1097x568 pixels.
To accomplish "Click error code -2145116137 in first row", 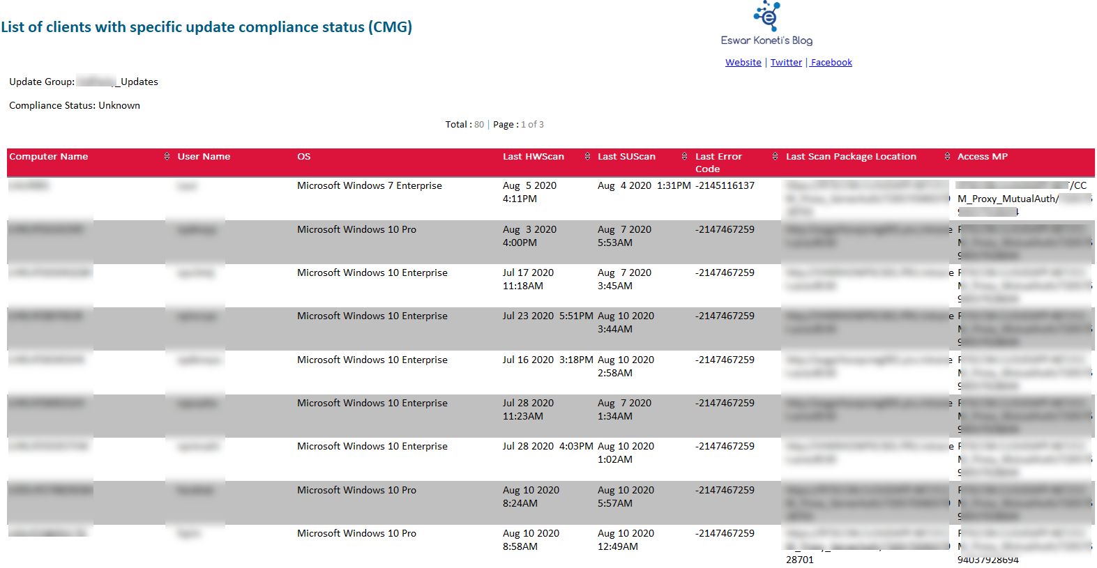I will pyautogui.click(x=725, y=186).
